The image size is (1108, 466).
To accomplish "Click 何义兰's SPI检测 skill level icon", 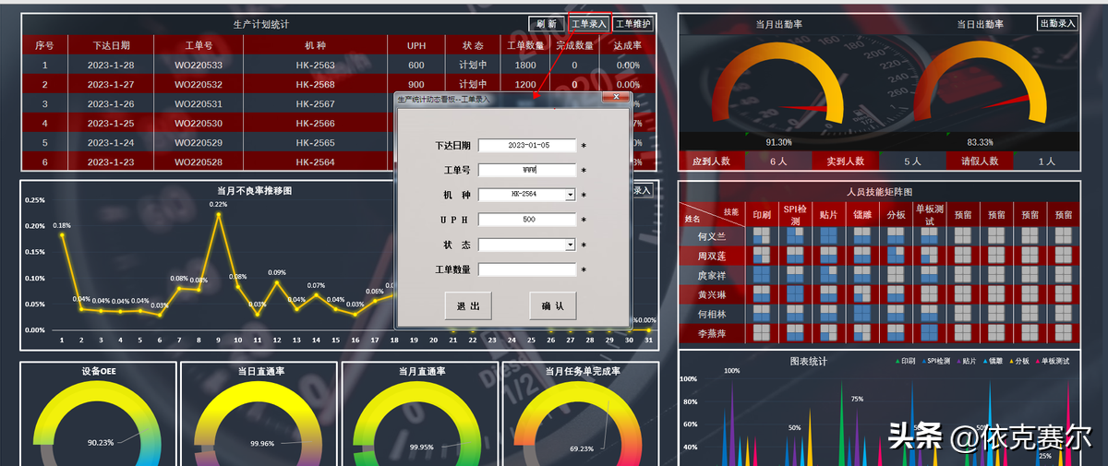I will coord(795,236).
